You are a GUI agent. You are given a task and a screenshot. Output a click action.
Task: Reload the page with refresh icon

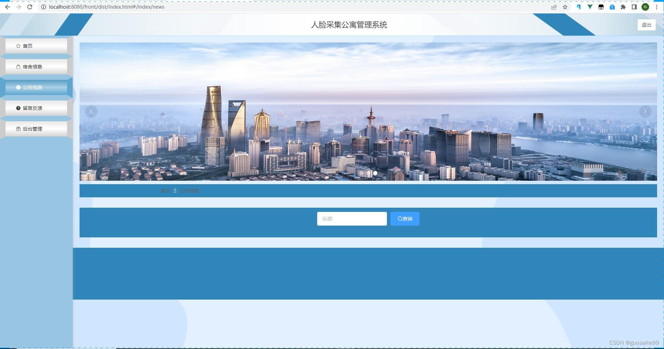pyautogui.click(x=30, y=7)
